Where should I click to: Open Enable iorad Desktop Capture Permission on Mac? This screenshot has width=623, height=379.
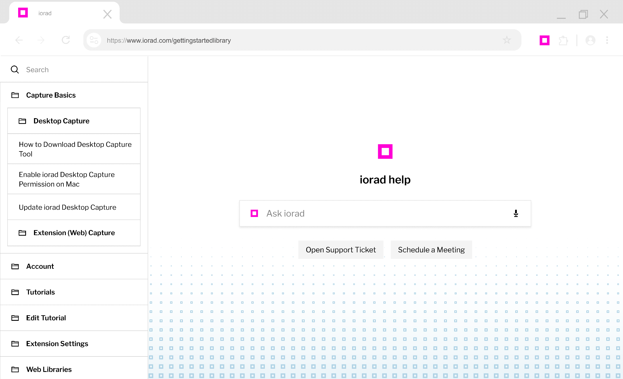click(x=74, y=179)
